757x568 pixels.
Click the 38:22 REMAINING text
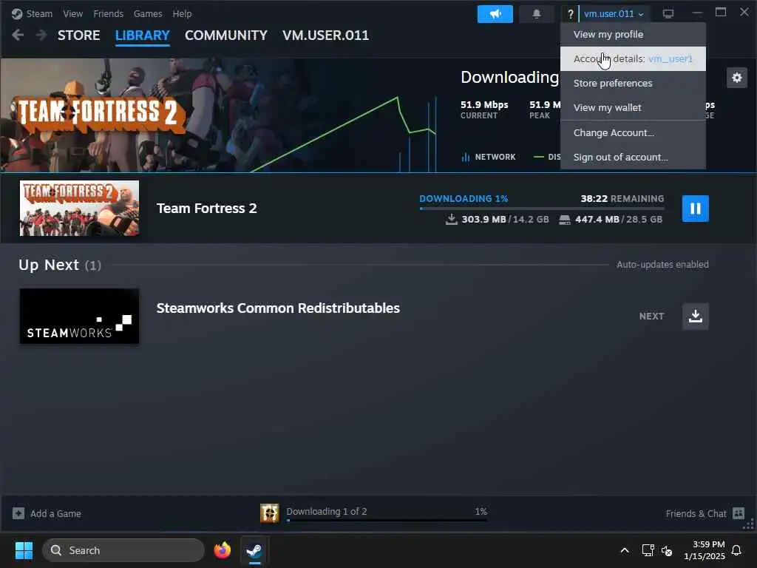pyautogui.click(x=622, y=198)
